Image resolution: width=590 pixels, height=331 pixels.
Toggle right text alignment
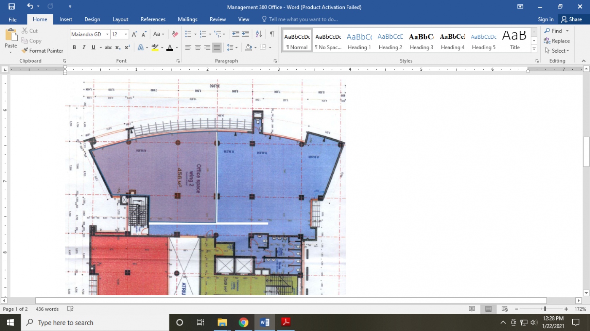(x=206, y=48)
